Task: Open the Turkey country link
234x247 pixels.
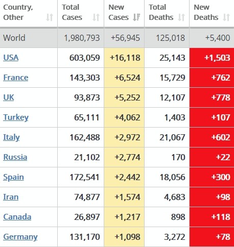Action: pyautogui.click(x=16, y=117)
